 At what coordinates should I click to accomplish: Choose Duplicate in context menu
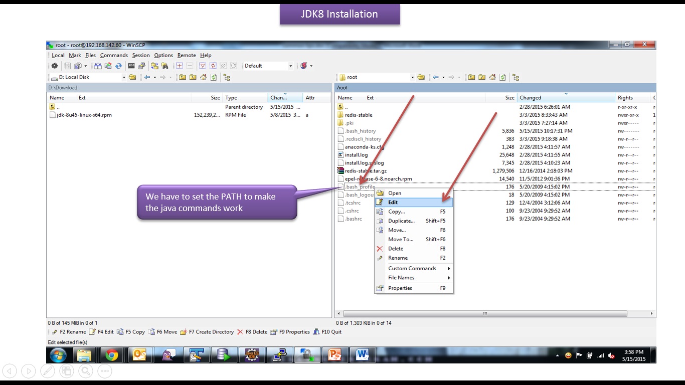[414, 221]
